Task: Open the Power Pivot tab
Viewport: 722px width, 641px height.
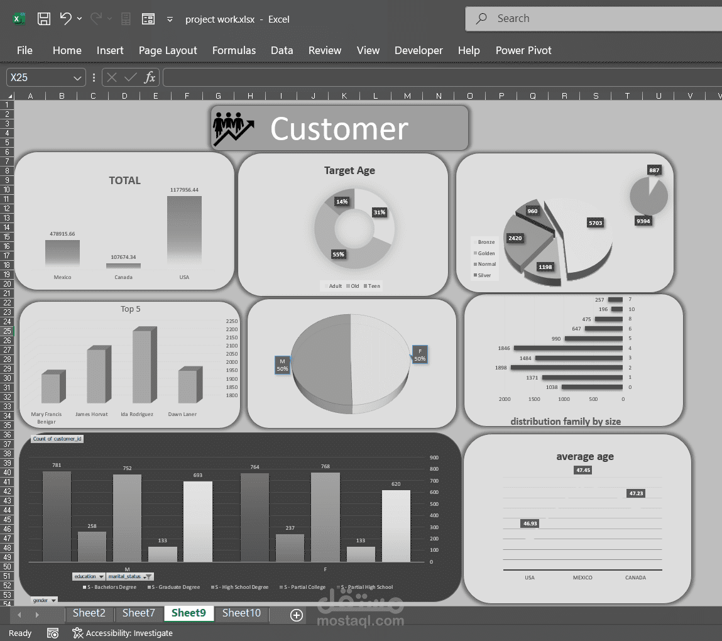Action: (x=523, y=50)
